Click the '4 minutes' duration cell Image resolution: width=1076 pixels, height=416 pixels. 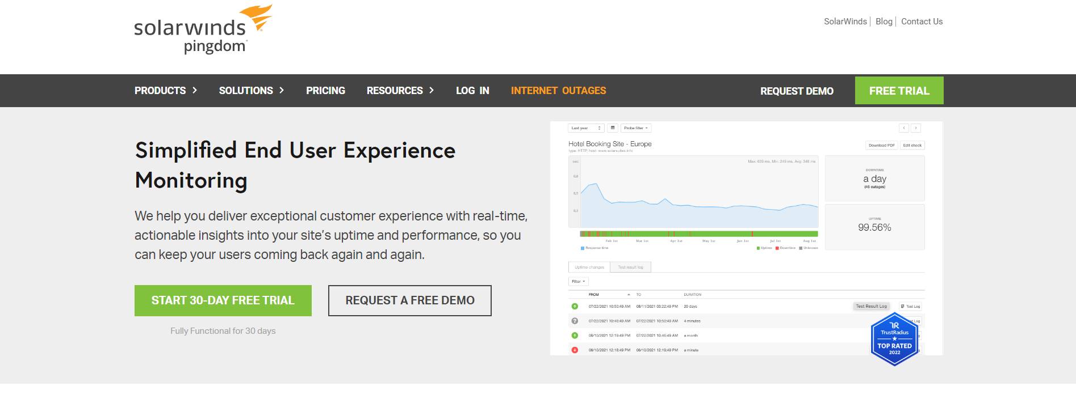point(692,321)
